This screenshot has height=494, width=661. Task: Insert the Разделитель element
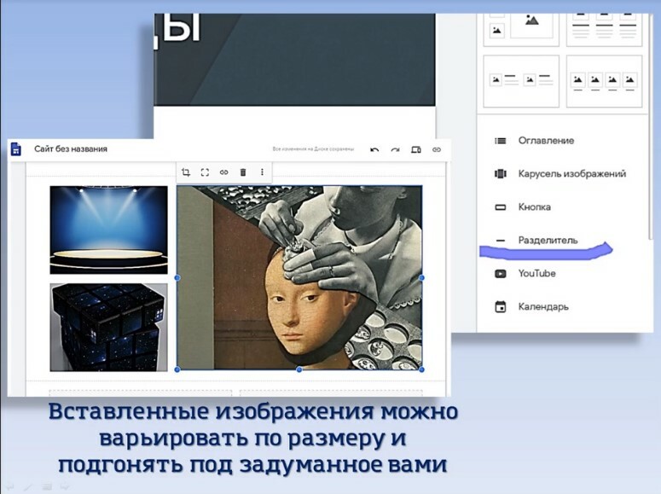(548, 241)
